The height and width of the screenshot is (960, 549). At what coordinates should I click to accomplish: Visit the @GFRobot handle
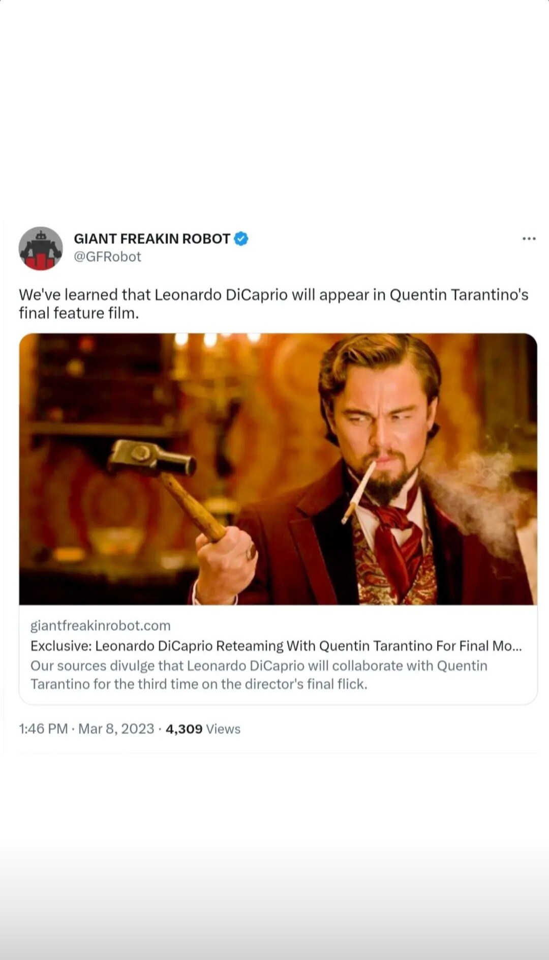point(107,257)
